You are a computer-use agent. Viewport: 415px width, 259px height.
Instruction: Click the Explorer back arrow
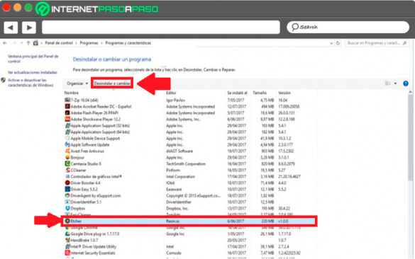[x=5, y=42]
